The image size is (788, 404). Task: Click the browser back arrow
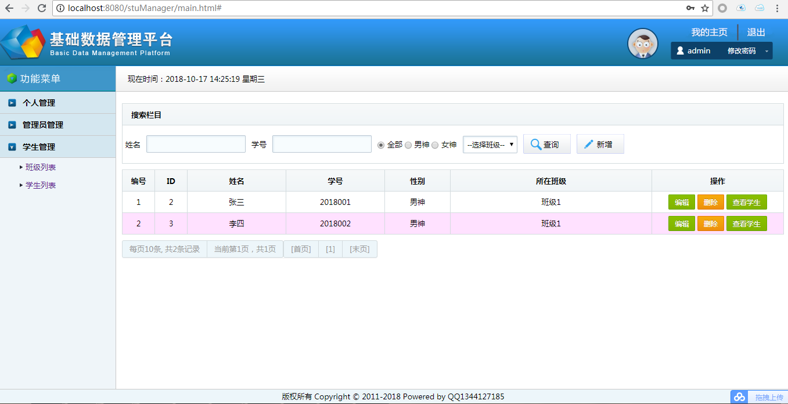[x=9, y=8]
